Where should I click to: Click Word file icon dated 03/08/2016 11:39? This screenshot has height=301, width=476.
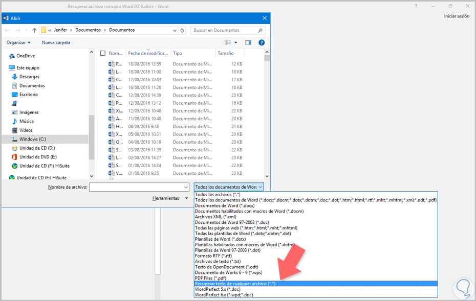coord(112,150)
